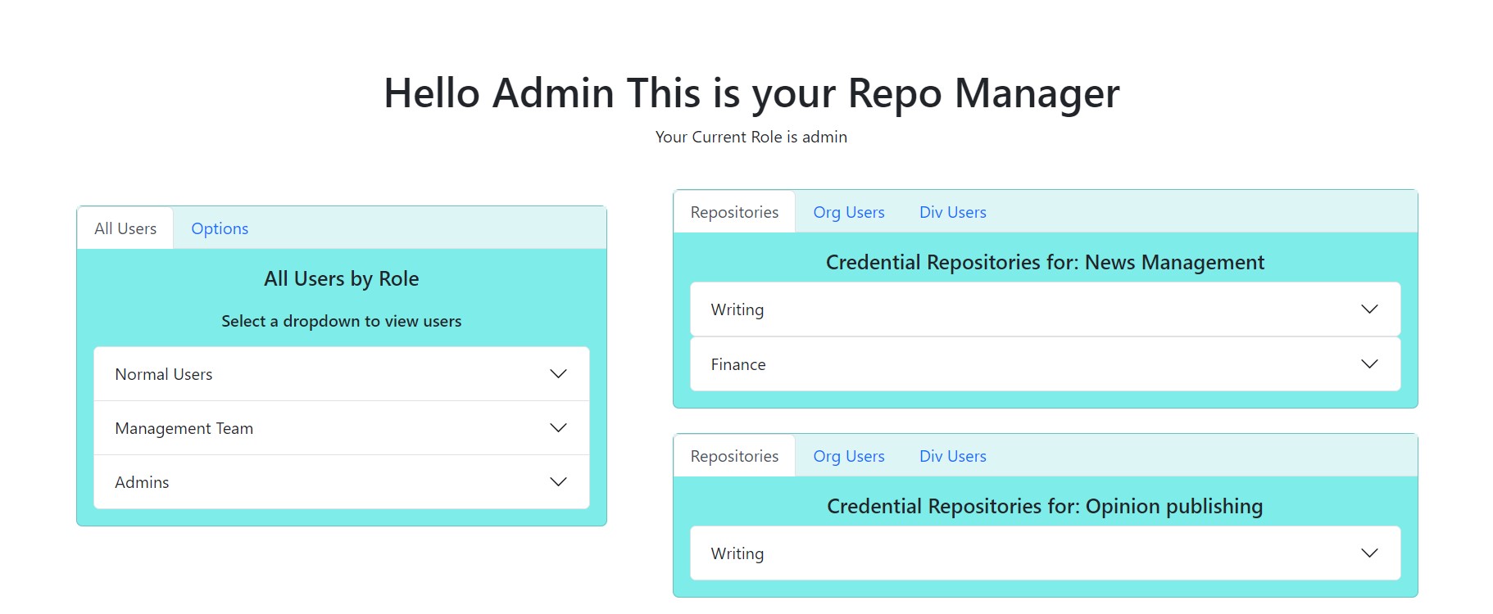Switch to the Options tab
1493x614 pixels.
[220, 228]
